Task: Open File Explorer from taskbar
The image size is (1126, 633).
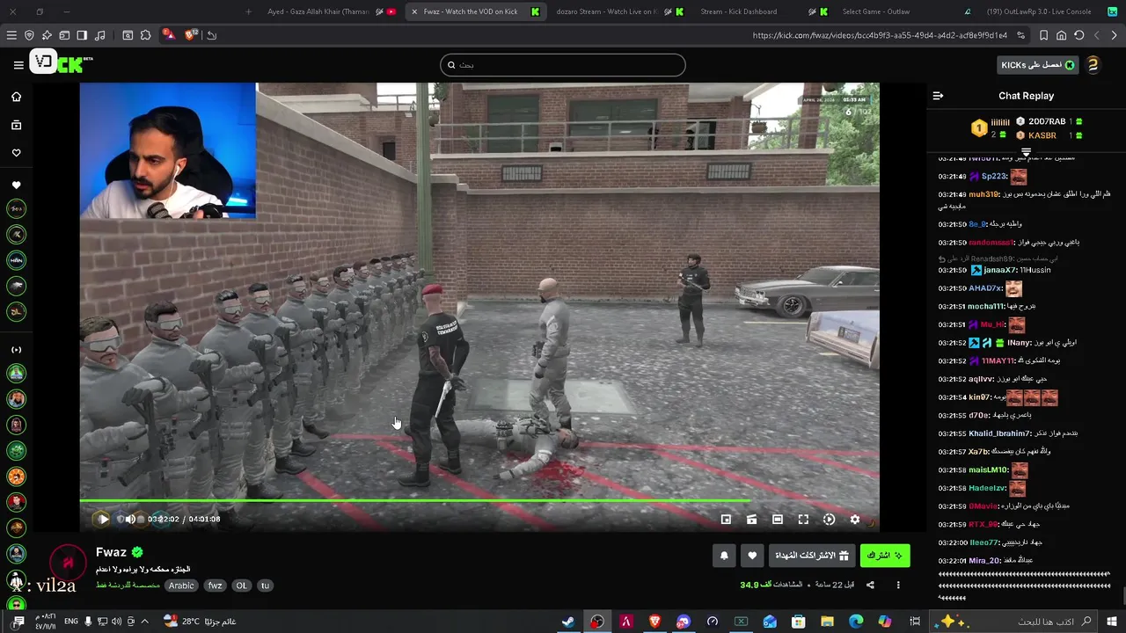Action: coord(827,622)
